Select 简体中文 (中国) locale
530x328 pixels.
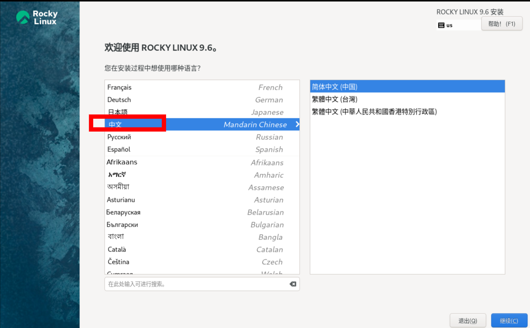(407, 87)
